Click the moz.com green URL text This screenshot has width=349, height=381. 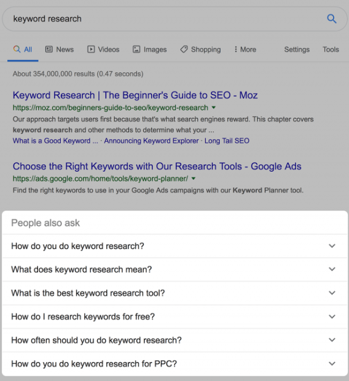[110, 107]
